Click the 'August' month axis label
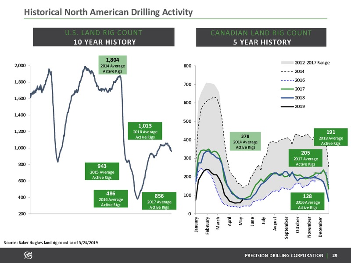351x263 pixels. (275, 224)
